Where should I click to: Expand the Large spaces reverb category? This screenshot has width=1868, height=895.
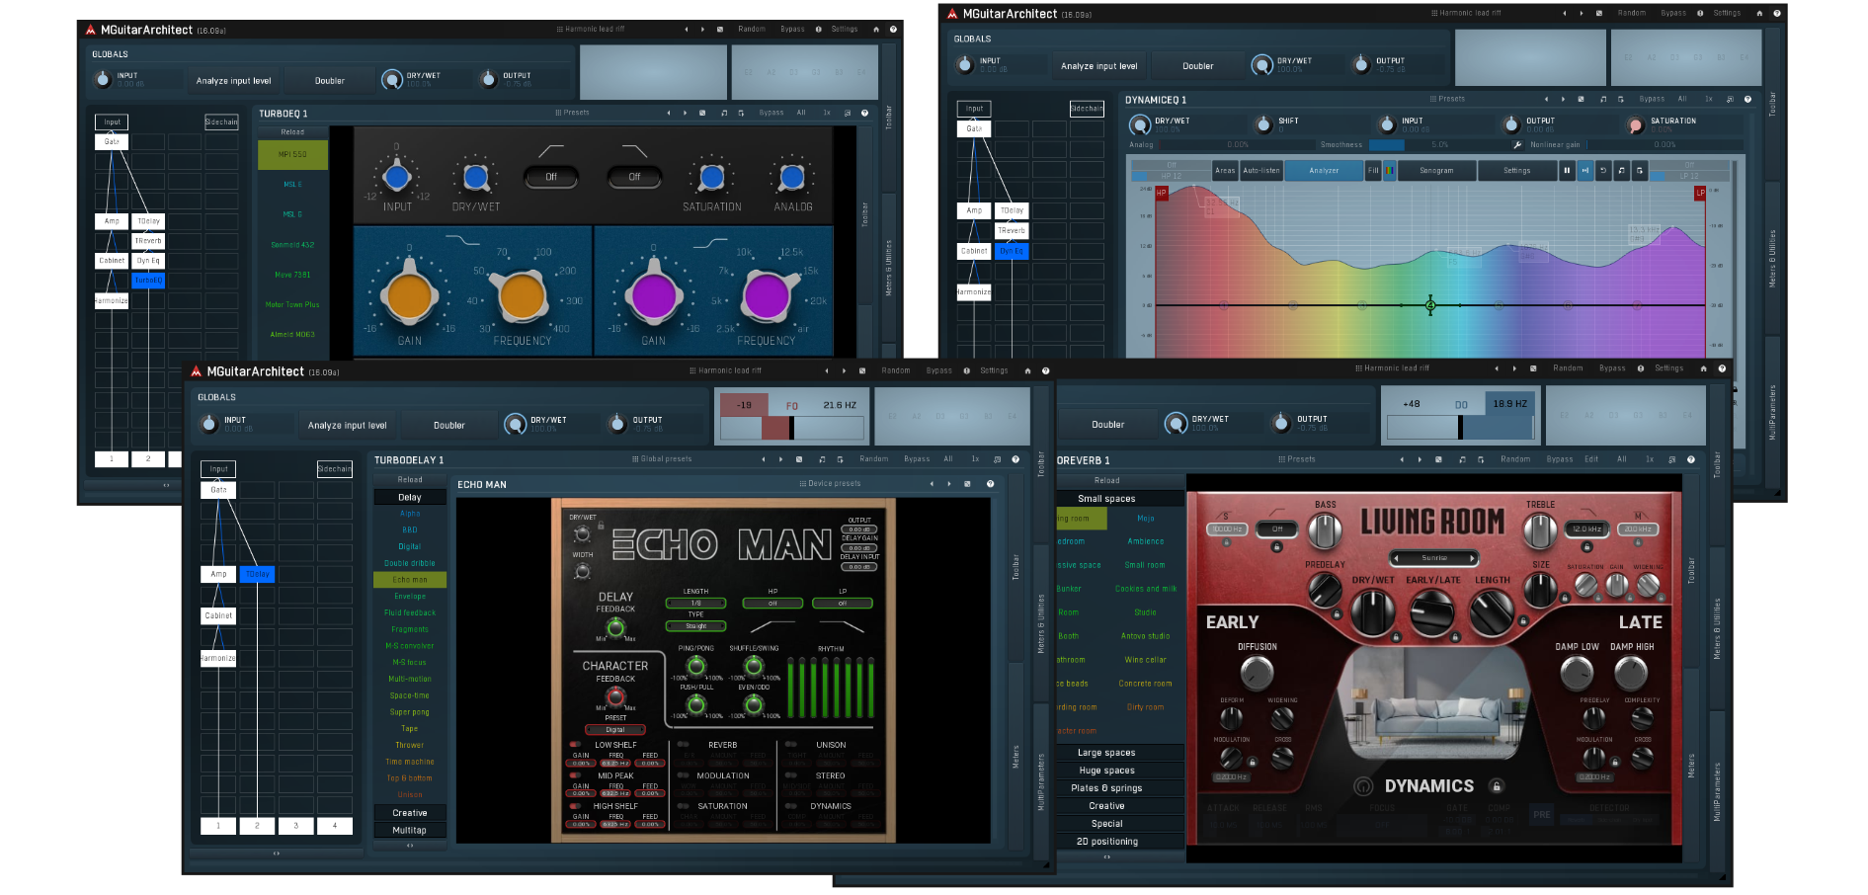[x=1105, y=753]
